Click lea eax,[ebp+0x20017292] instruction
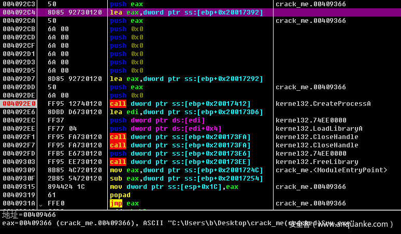This screenshot has height=234, width=401. pyautogui.click(x=187, y=79)
